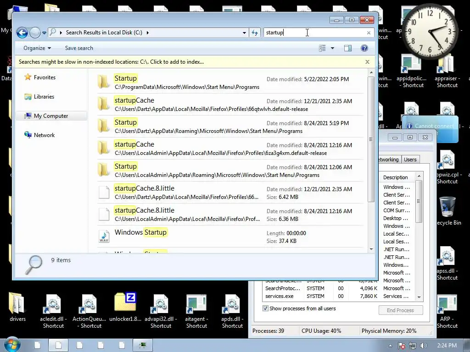Select ActionQueue shortcut on desktop
This screenshot has height=352, width=470.
[90, 311]
